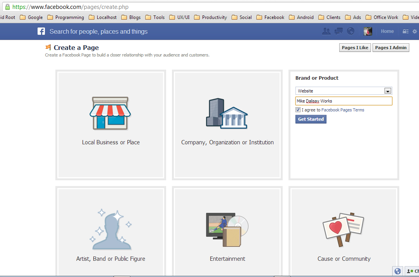419x277 pixels.
Task: Select the Entertainment TV and CD icon
Action: click(227, 230)
